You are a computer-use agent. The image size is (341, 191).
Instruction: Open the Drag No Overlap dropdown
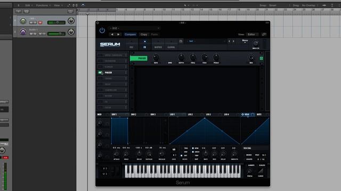pos(308,5)
